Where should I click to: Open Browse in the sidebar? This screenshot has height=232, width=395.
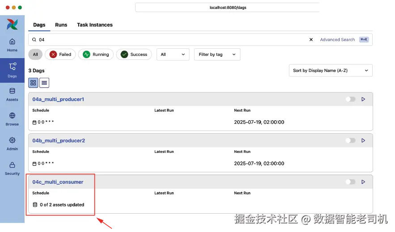pos(12,119)
